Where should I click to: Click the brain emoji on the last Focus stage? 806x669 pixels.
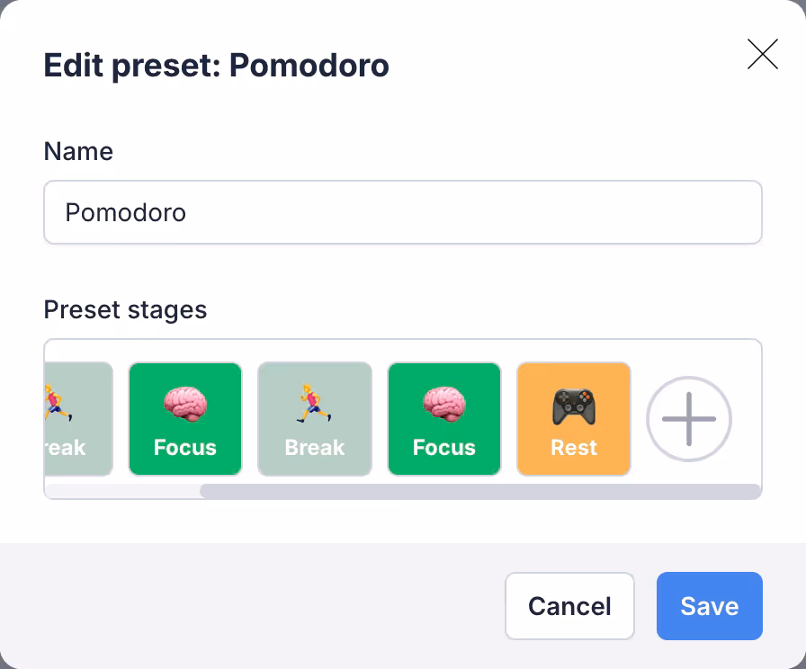444,403
